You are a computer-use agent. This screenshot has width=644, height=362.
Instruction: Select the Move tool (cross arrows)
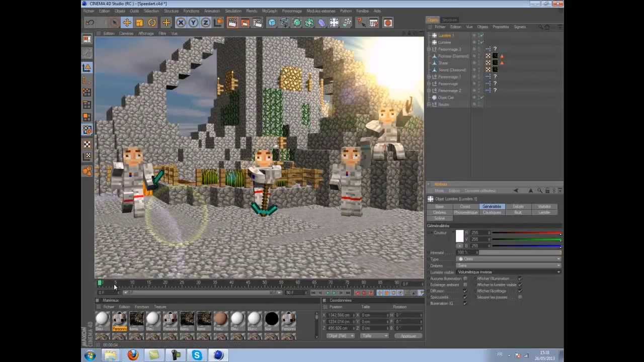tap(127, 23)
